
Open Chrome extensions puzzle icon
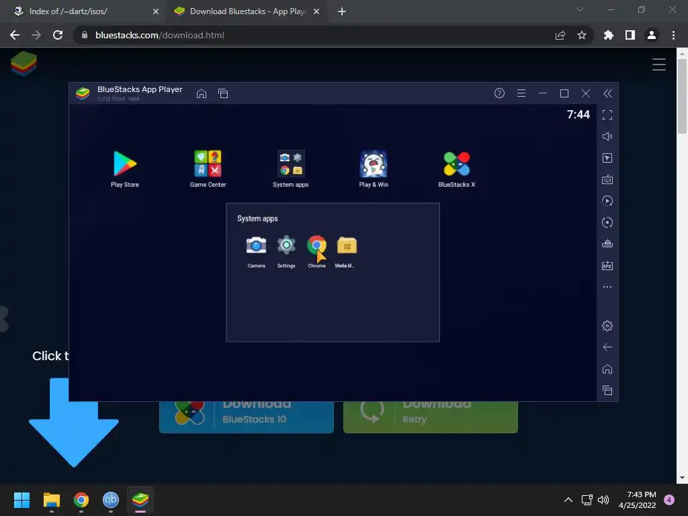(609, 35)
